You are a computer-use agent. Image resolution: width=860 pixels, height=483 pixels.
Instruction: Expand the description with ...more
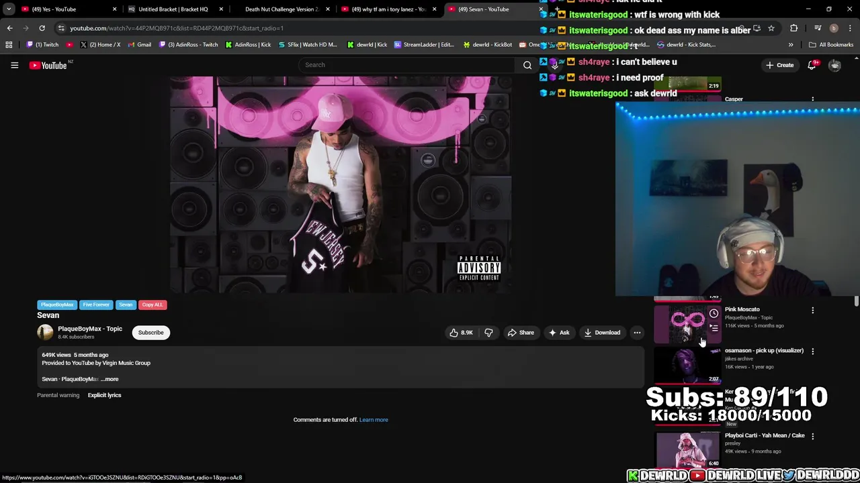110,379
